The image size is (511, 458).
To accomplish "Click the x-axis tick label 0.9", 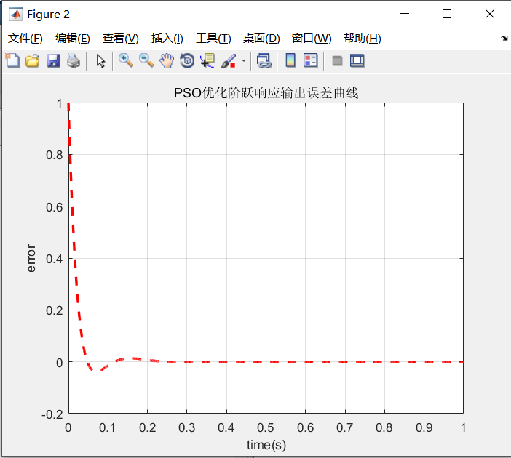I will 424,427.
